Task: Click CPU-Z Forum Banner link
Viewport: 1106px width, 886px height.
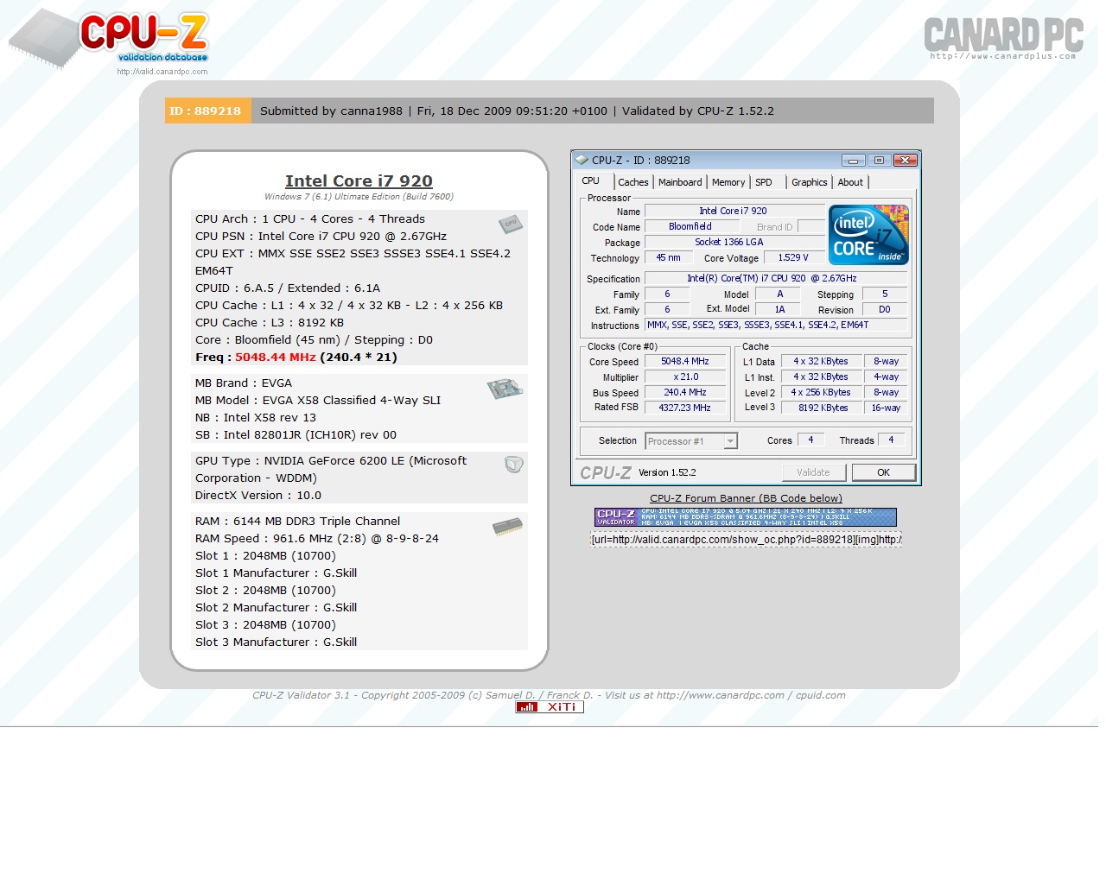Action: [x=746, y=498]
